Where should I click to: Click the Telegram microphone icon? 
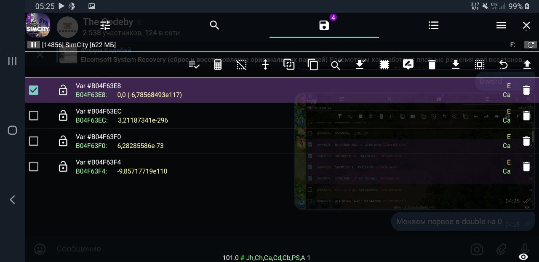click(x=525, y=248)
